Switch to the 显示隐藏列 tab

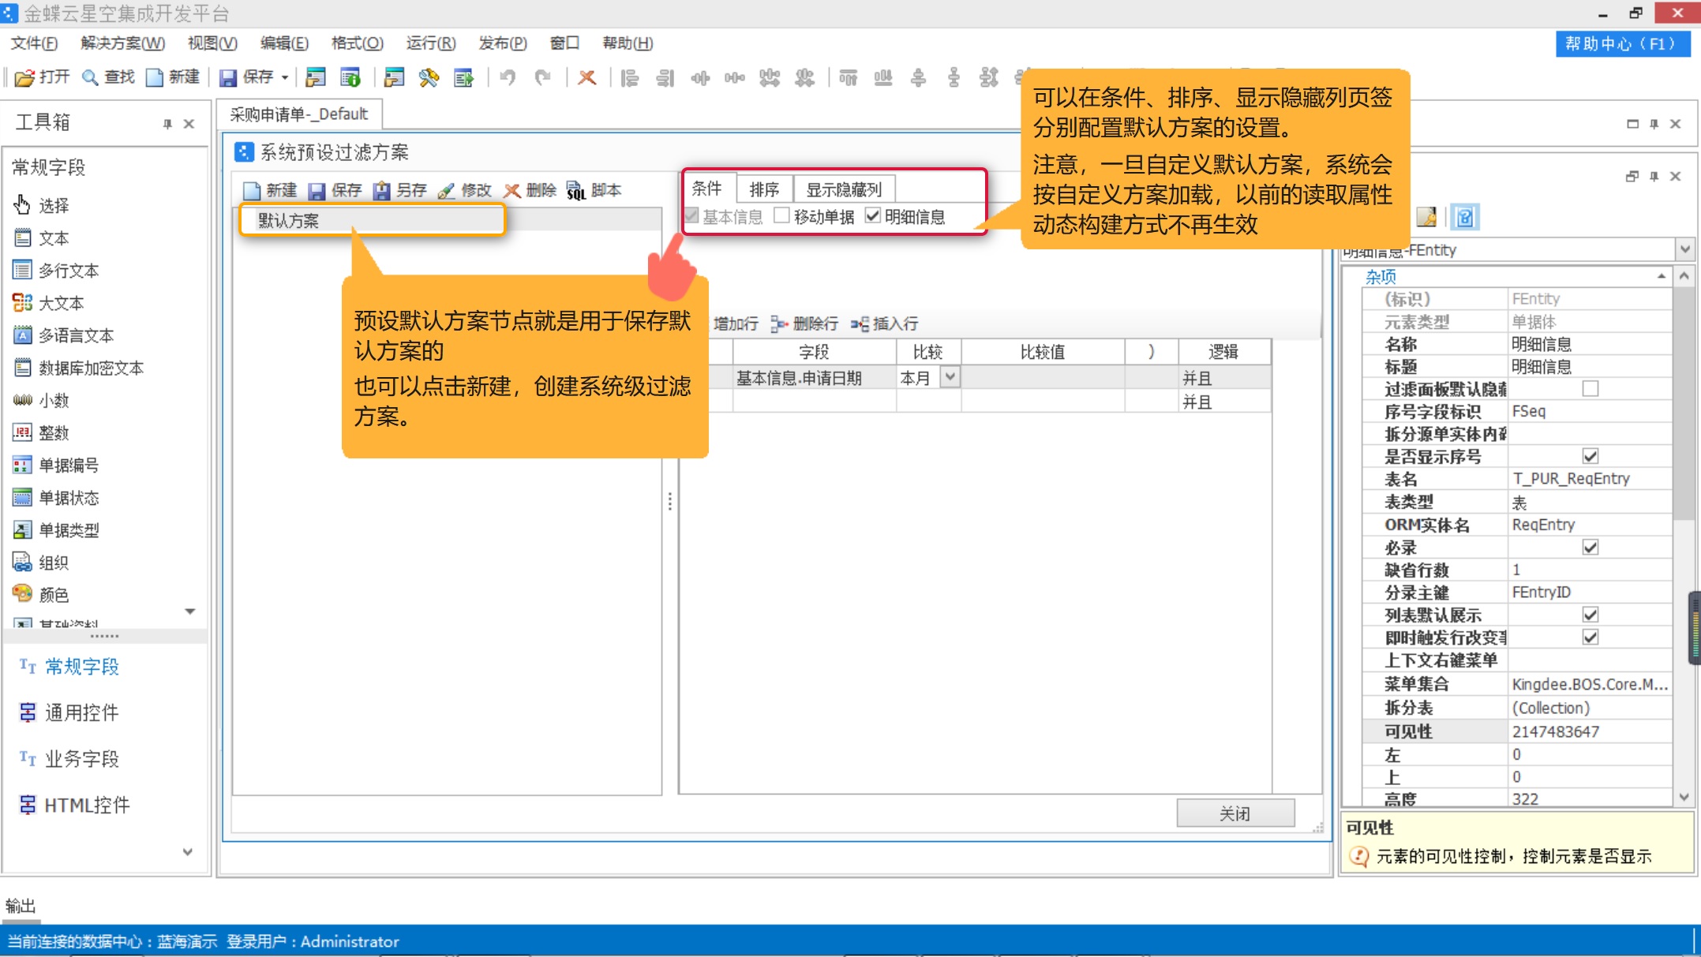click(844, 189)
